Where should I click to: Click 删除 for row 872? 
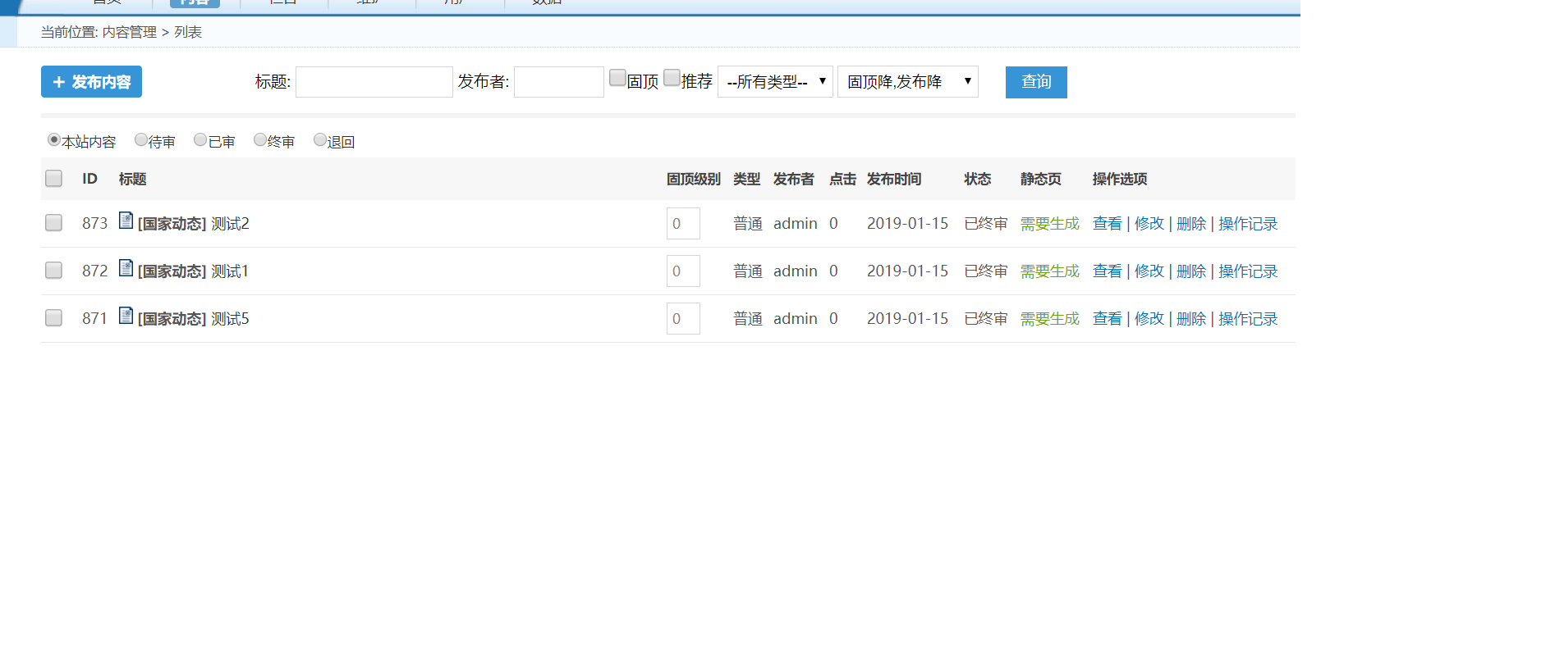pos(1191,271)
